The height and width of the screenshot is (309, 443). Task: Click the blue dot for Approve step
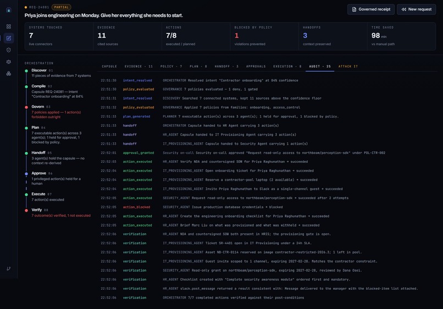[x=26, y=174]
